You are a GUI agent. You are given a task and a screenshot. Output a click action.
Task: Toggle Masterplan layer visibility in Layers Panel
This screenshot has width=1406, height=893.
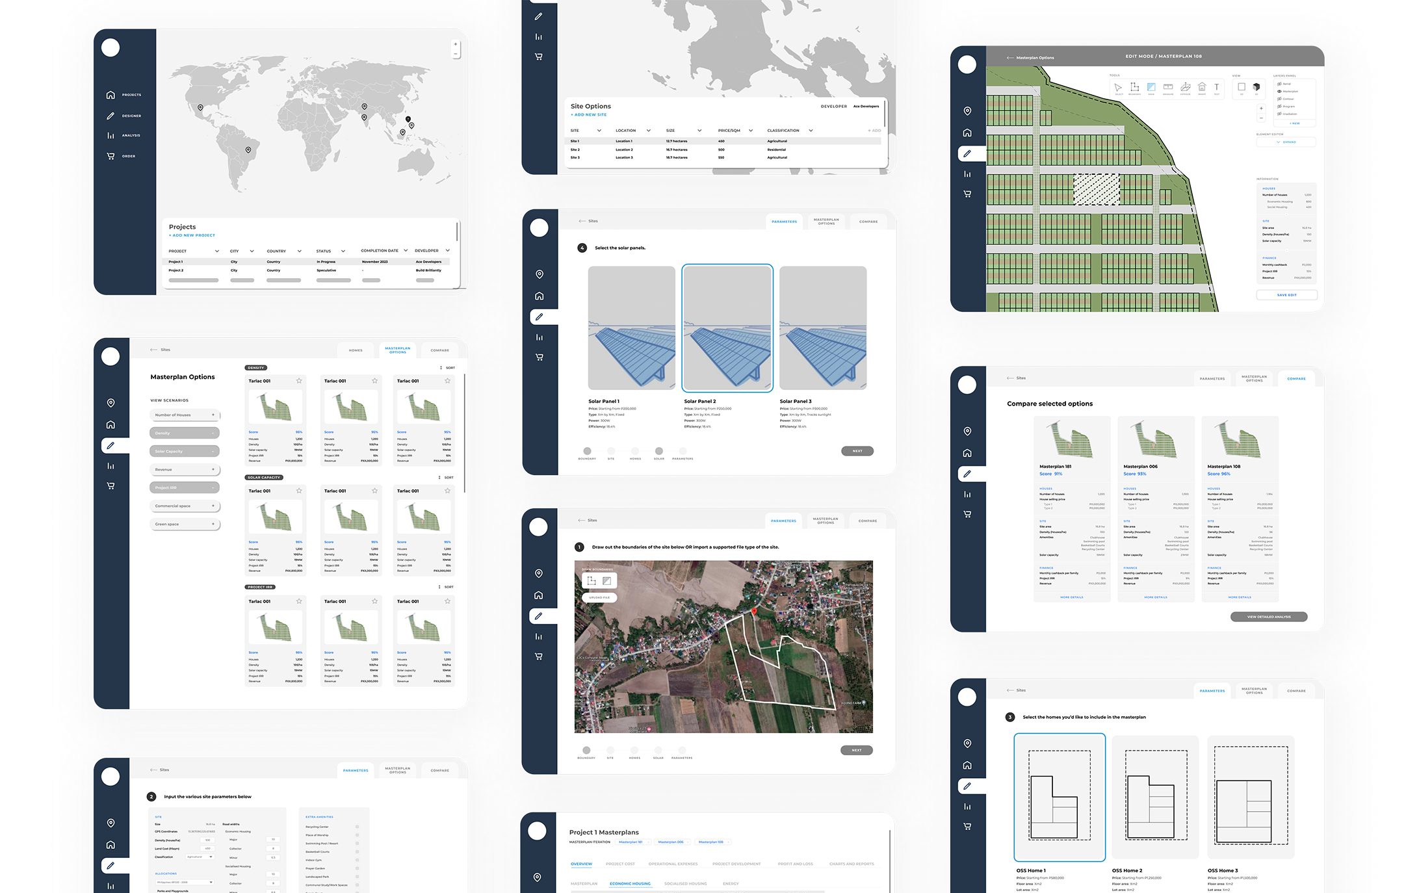pyautogui.click(x=1279, y=91)
